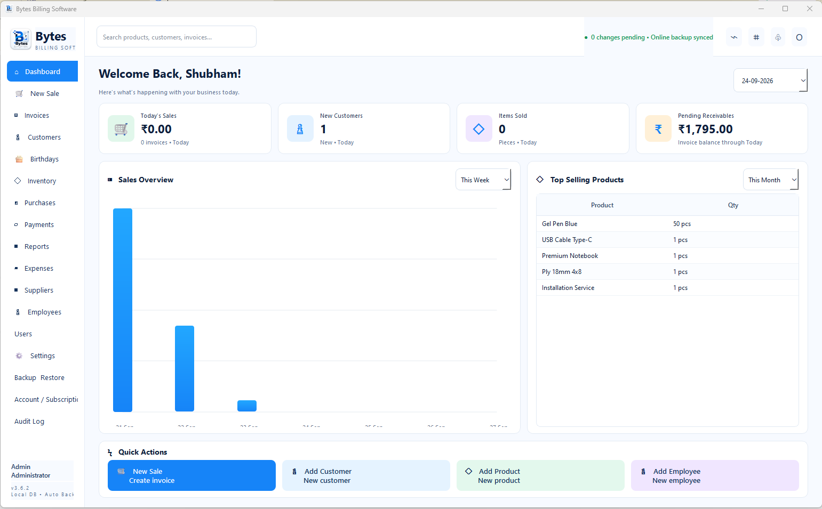
Task: Click the 50 pcs quantity value
Action: point(682,224)
